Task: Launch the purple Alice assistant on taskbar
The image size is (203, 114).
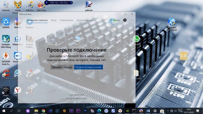Action: [x=28, y=111]
